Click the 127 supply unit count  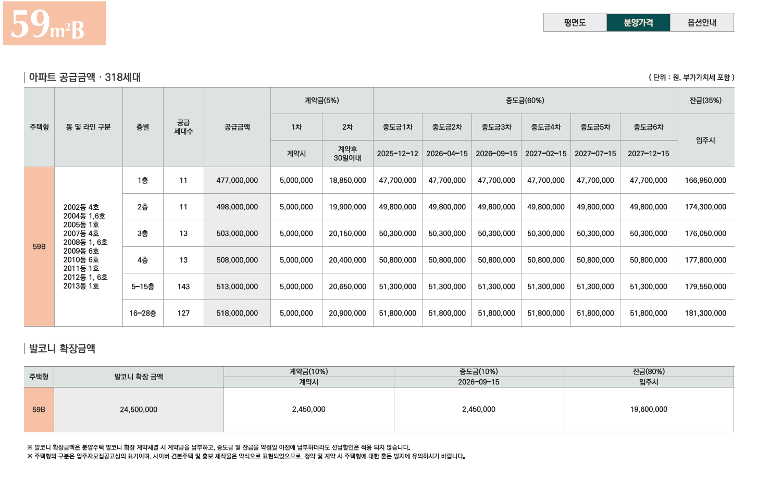click(183, 313)
